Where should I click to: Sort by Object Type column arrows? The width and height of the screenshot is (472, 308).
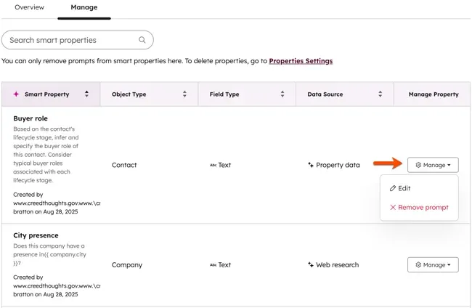(x=184, y=94)
